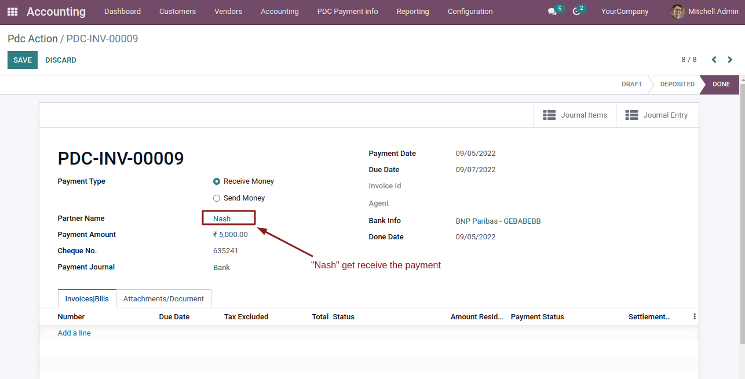745x379 pixels.
Task: Sort table by Total column
Action: 320,317
